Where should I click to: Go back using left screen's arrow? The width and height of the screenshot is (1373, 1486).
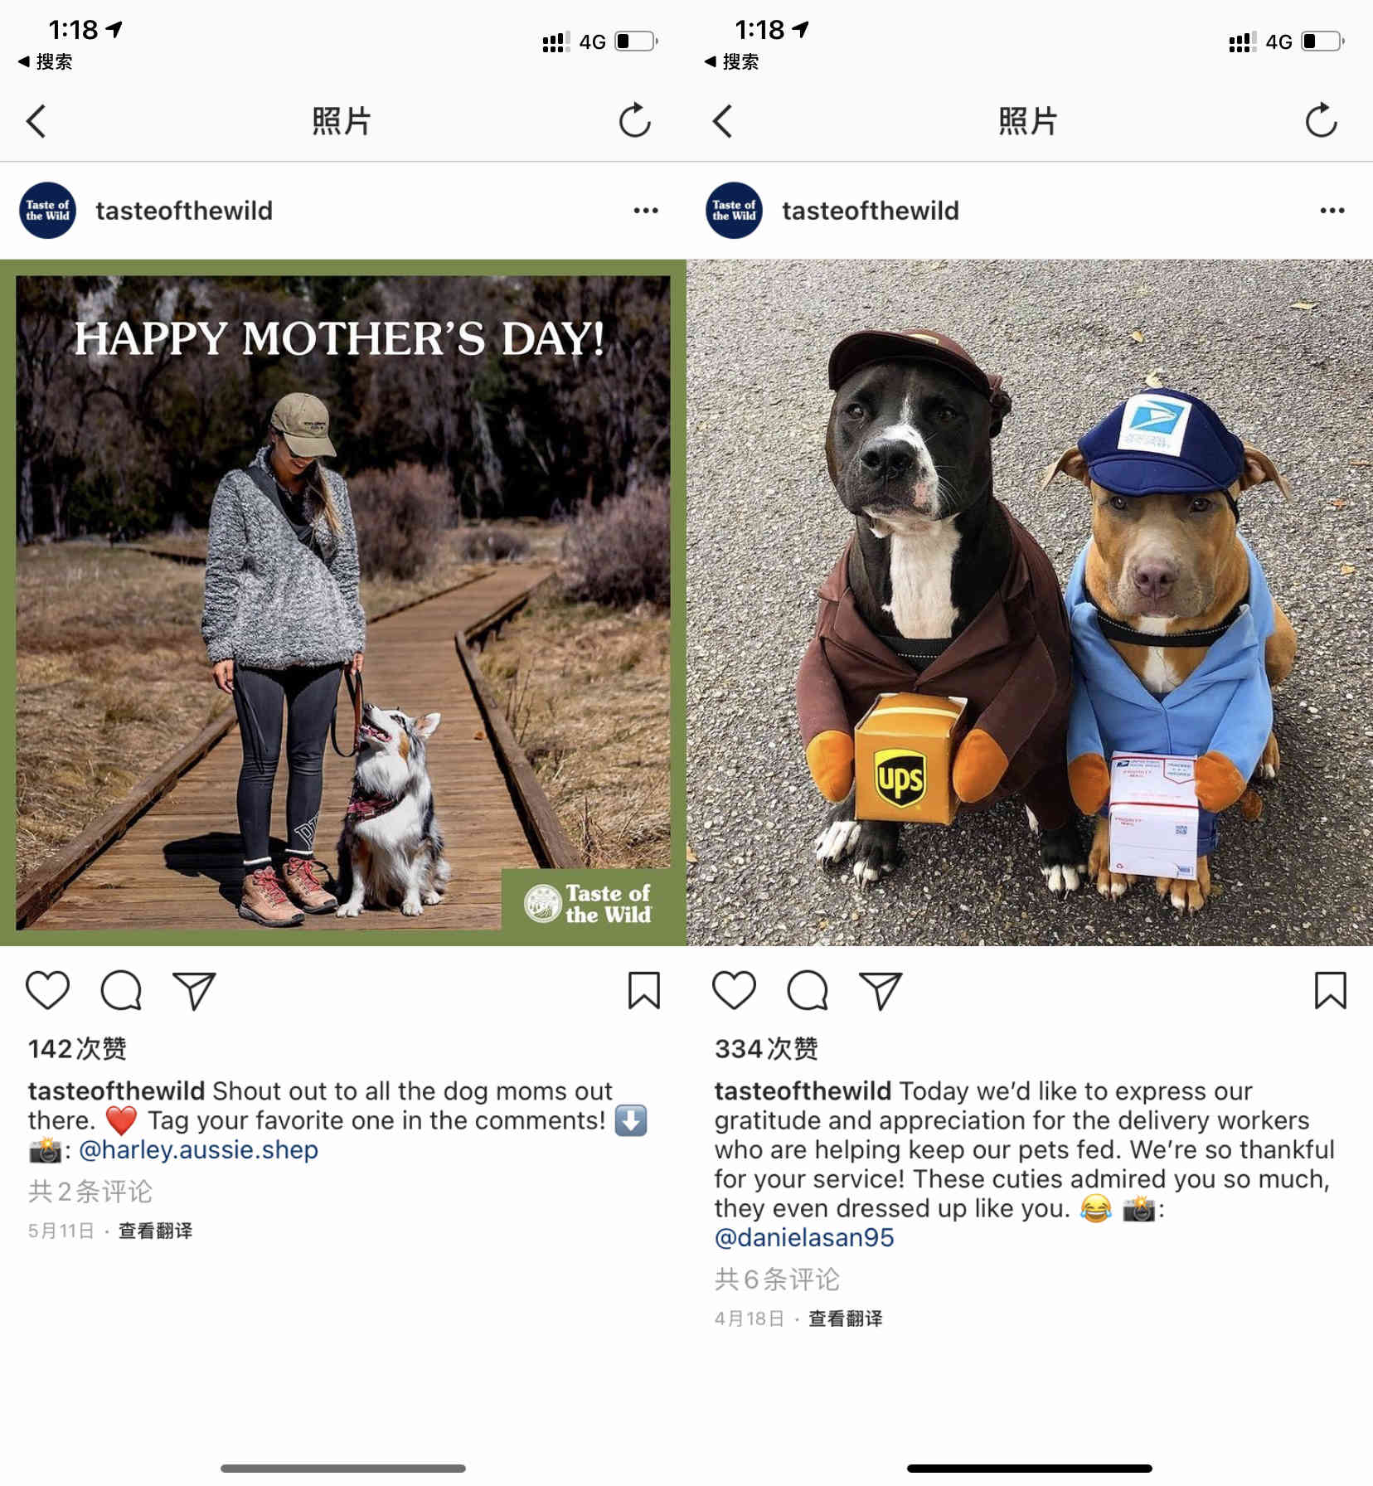pyautogui.click(x=36, y=121)
